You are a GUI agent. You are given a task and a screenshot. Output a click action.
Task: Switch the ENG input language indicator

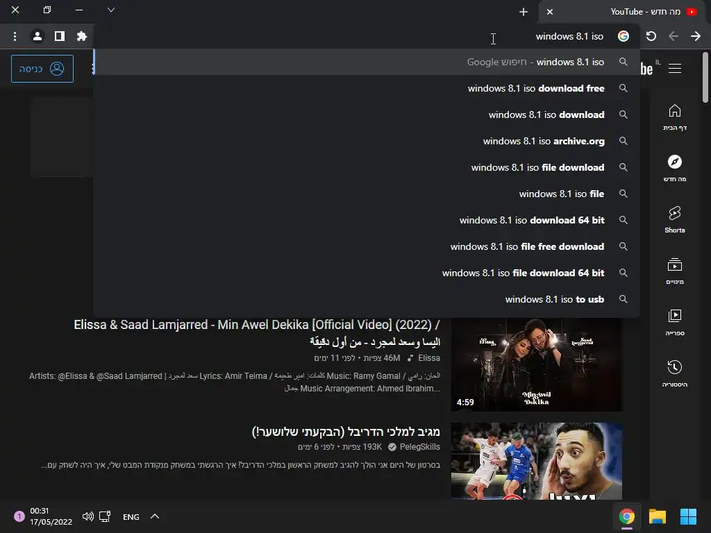click(131, 516)
